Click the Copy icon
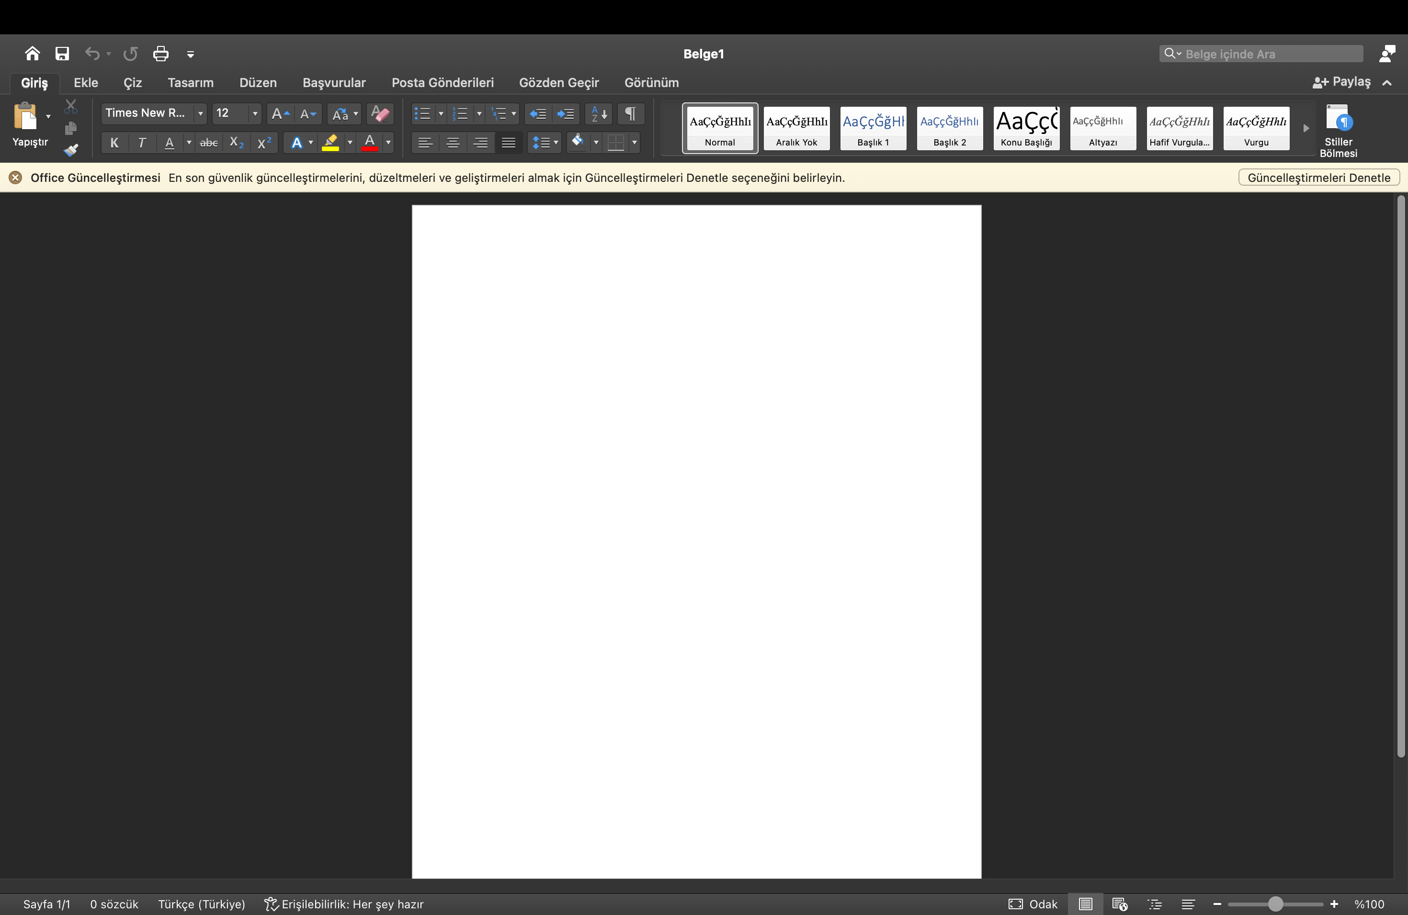Viewport: 1408px width, 915px height. coord(71,128)
